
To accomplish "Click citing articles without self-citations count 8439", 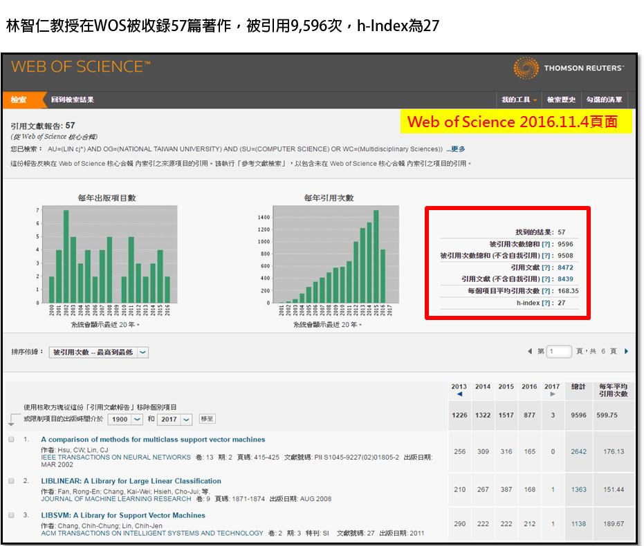I will (x=565, y=279).
